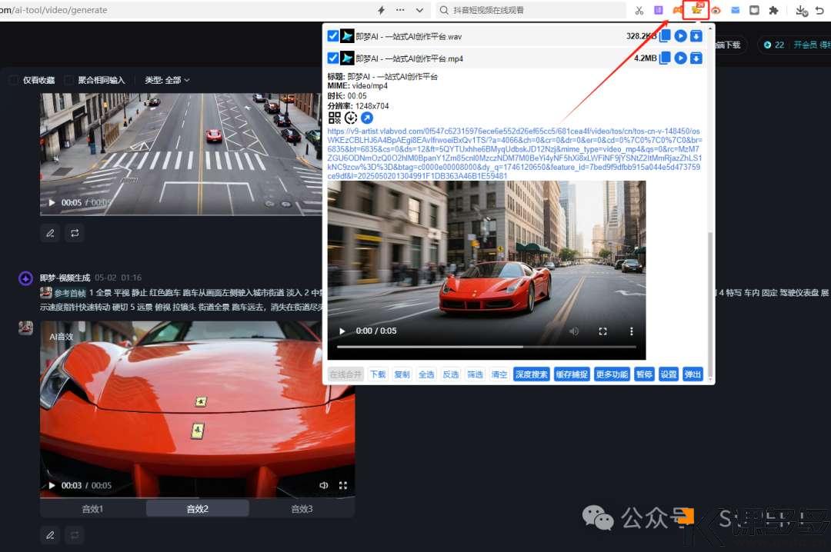Enter fullscreen in the popup video preview
This screenshot has width=831, height=552.
click(603, 331)
